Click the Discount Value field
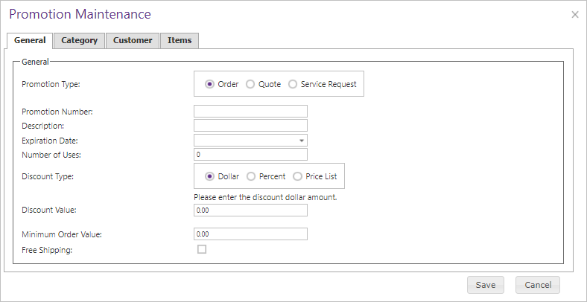The image size is (587, 302). pos(250,211)
